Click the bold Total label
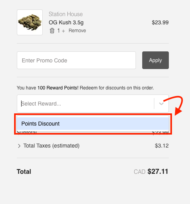The image size is (190, 204). point(24,171)
